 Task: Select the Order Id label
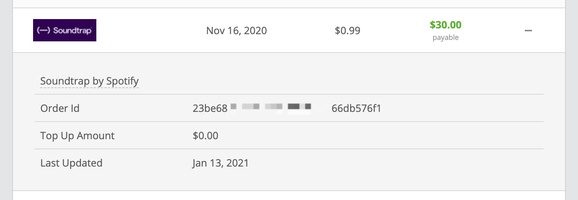(x=60, y=108)
